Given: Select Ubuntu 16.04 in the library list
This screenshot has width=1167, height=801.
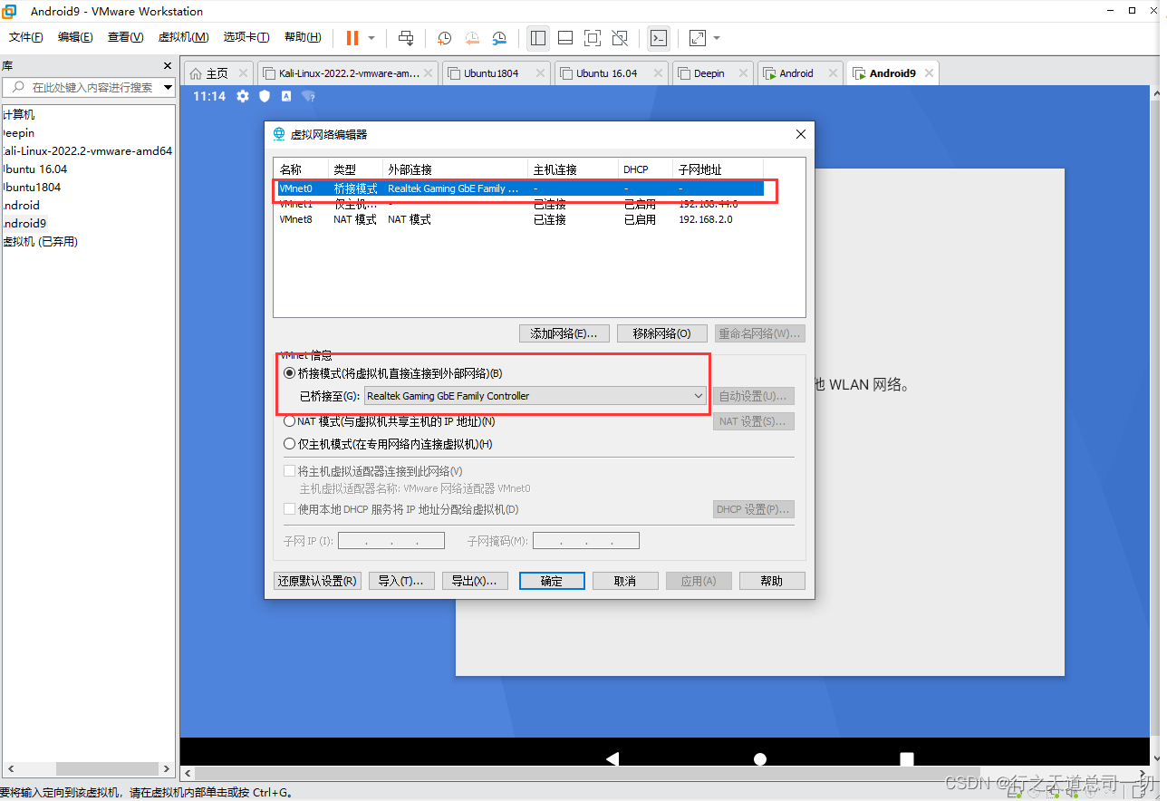Looking at the screenshot, I should (x=34, y=169).
